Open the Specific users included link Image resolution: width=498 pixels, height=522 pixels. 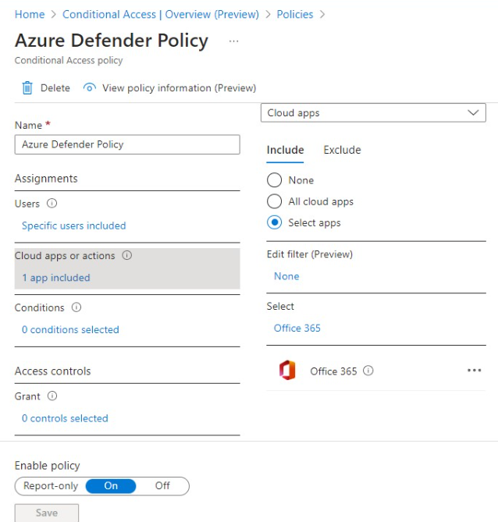pyautogui.click(x=74, y=225)
